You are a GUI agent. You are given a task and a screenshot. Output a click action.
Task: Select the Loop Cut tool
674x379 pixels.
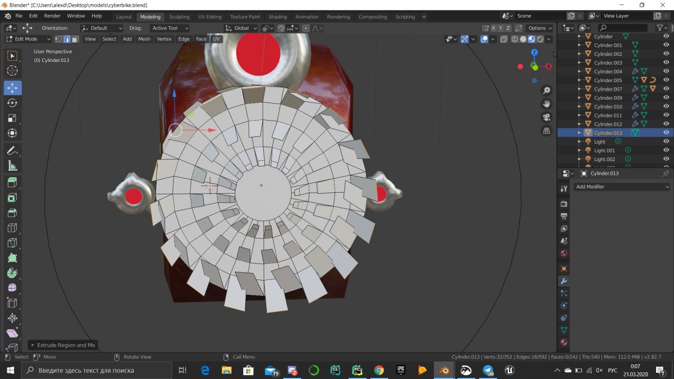[x=13, y=228]
